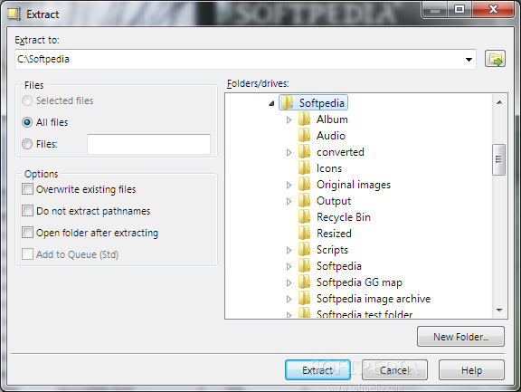Click the Extract window title icon
The width and height of the screenshot is (521, 392).
(x=14, y=14)
